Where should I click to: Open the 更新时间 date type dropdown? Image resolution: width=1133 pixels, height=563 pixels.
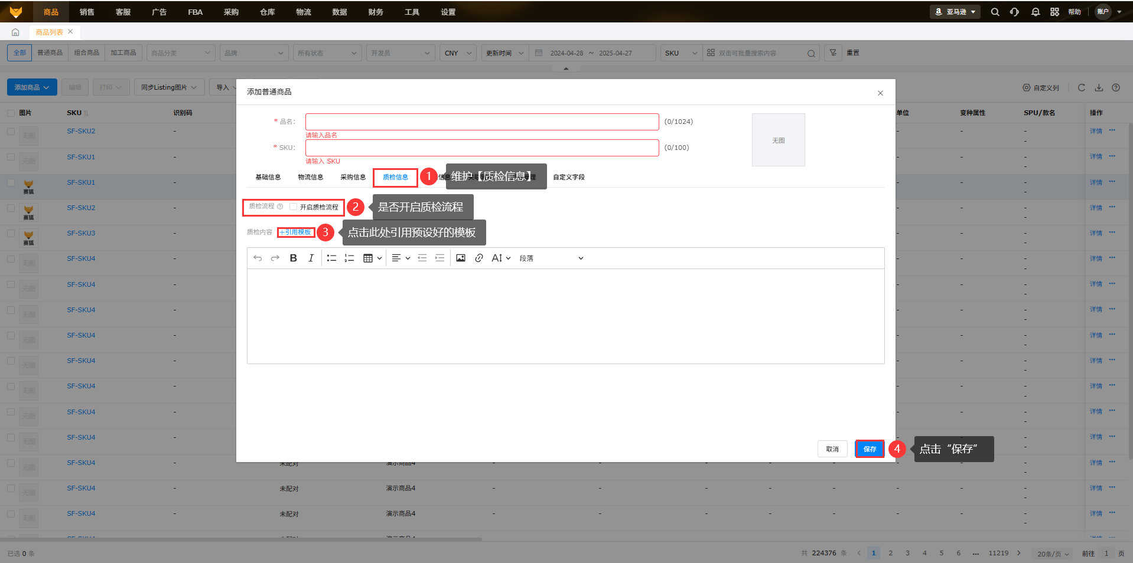pyautogui.click(x=505, y=53)
